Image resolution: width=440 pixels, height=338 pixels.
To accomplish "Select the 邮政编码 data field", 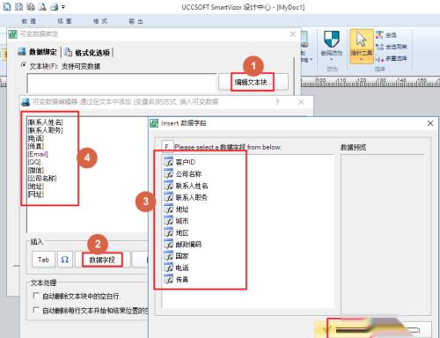I will click(183, 244).
